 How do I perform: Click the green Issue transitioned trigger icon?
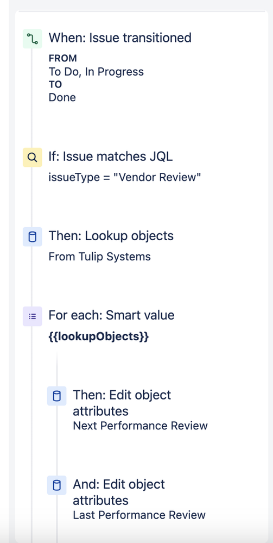[x=32, y=39]
